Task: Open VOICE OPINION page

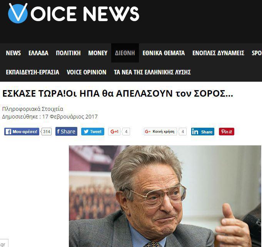Action: pyautogui.click(x=87, y=72)
